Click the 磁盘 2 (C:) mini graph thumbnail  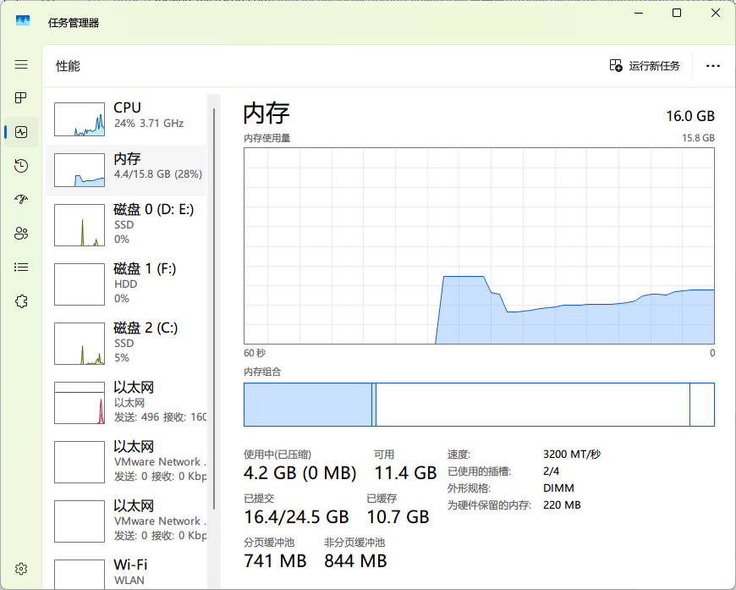coord(80,344)
